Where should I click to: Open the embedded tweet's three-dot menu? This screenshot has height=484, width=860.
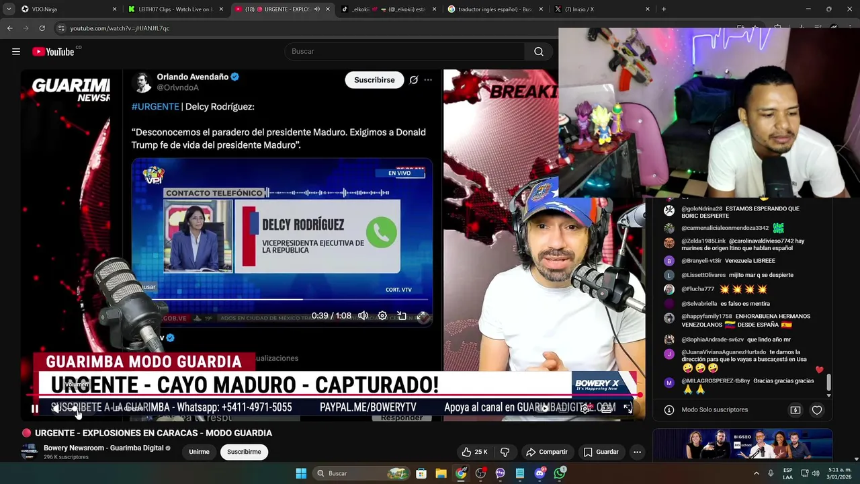click(428, 80)
